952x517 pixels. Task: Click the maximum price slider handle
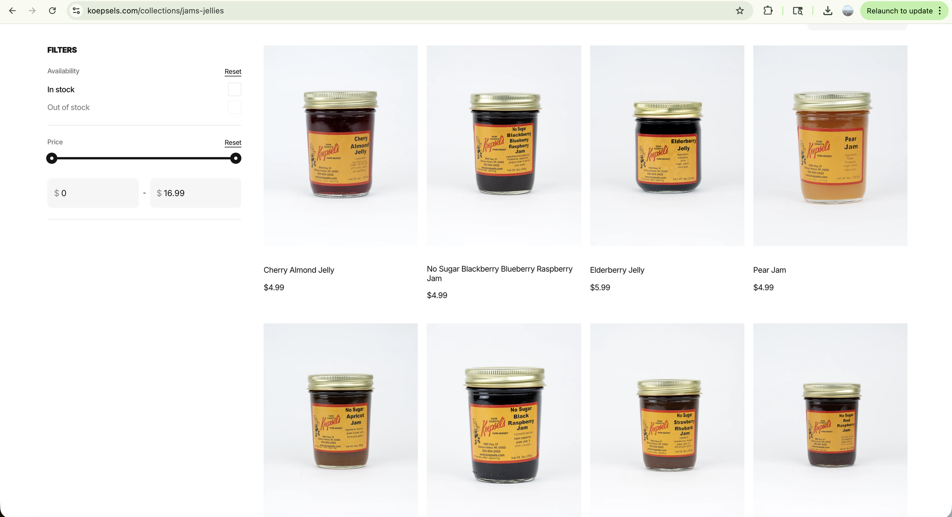tap(236, 158)
